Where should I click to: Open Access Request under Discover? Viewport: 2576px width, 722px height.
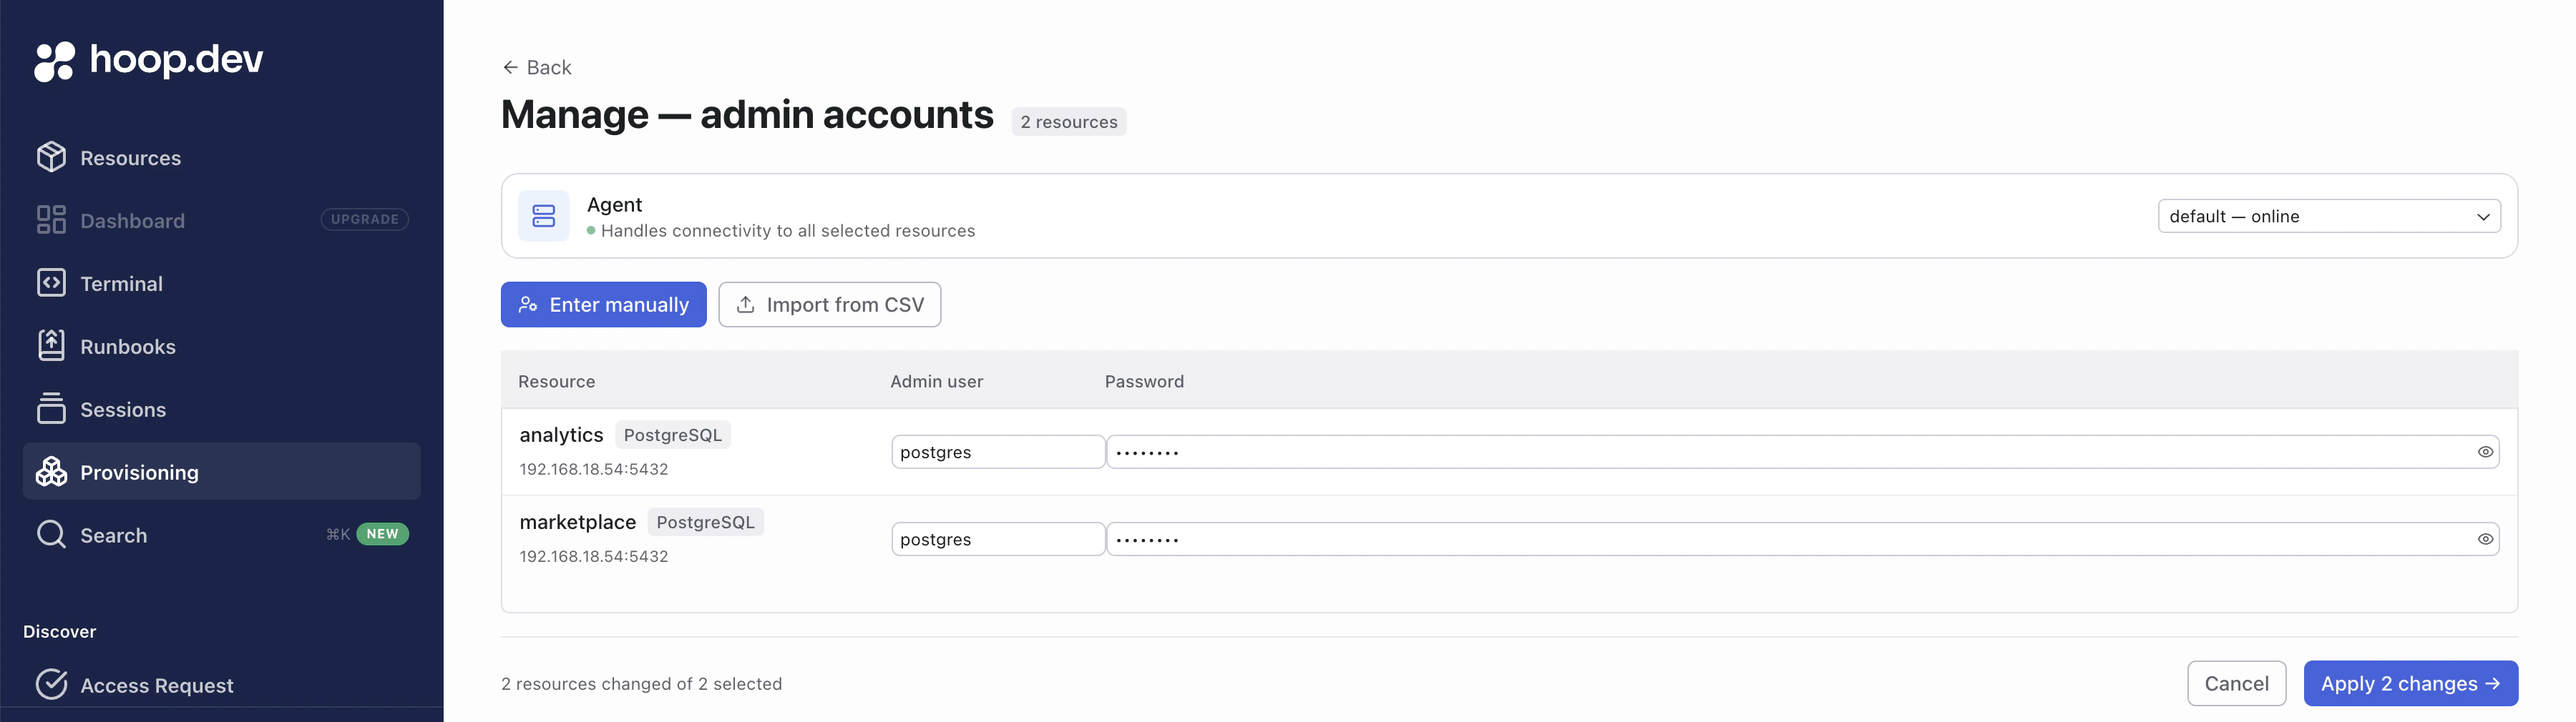tap(221, 684)
